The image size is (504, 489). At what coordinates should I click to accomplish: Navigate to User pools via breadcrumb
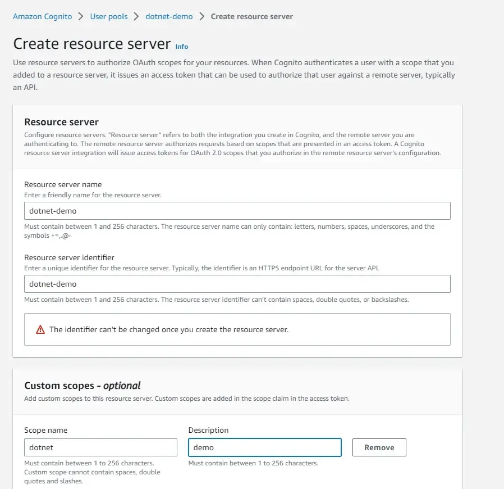[x=109, y=16]
